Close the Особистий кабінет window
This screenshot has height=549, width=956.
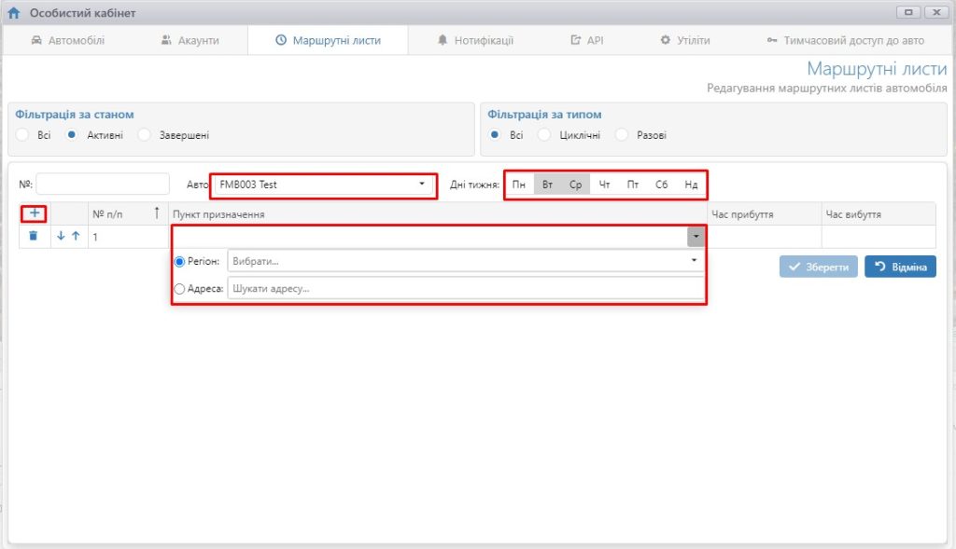tap(936, 12)
